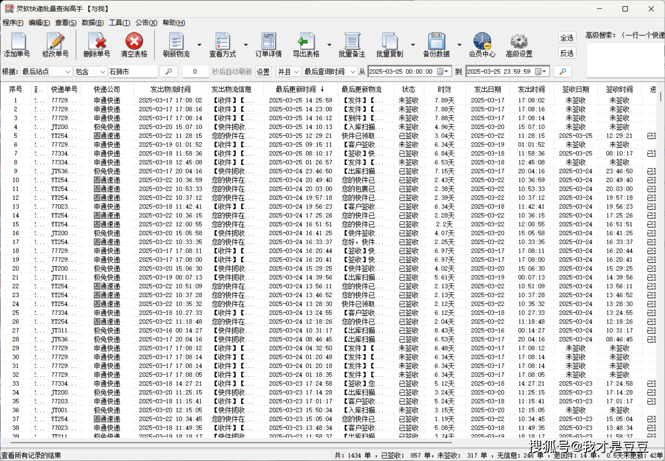This screenshot has width=665, height=461.
Task: Click the 签收日期 column header
Action: pos(576,89)
